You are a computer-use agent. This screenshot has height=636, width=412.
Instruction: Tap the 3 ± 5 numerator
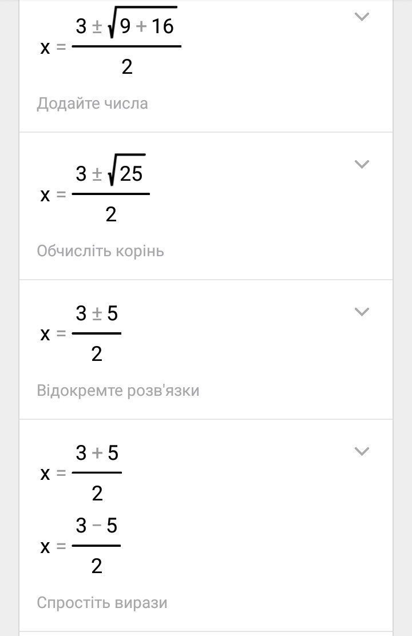97,313
